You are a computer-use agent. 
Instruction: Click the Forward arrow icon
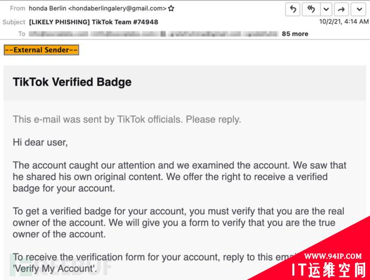click(x=341, y=9)
